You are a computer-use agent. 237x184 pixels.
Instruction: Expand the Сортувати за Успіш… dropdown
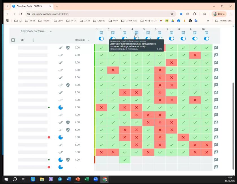click(36, 31)
